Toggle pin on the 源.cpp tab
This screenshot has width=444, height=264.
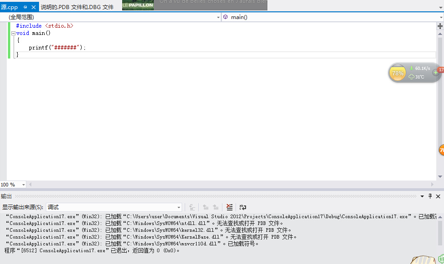25,7
